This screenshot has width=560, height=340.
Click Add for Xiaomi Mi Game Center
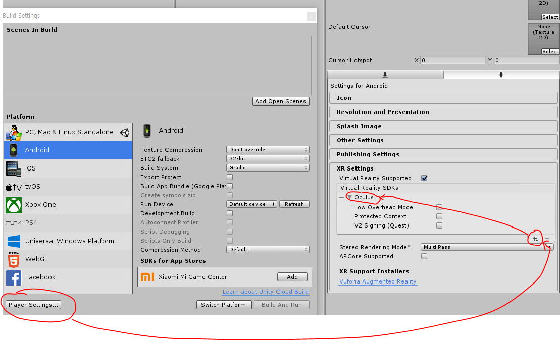(292, 277)
